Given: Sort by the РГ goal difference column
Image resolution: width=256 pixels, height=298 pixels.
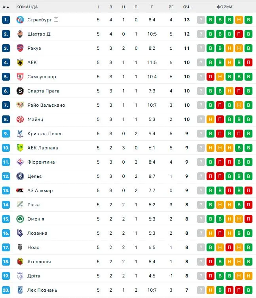Looking at the screenshot, I should [x=171, y=7].
